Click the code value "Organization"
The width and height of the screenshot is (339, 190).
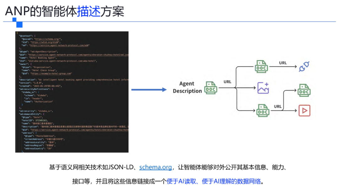coord(42,67)
